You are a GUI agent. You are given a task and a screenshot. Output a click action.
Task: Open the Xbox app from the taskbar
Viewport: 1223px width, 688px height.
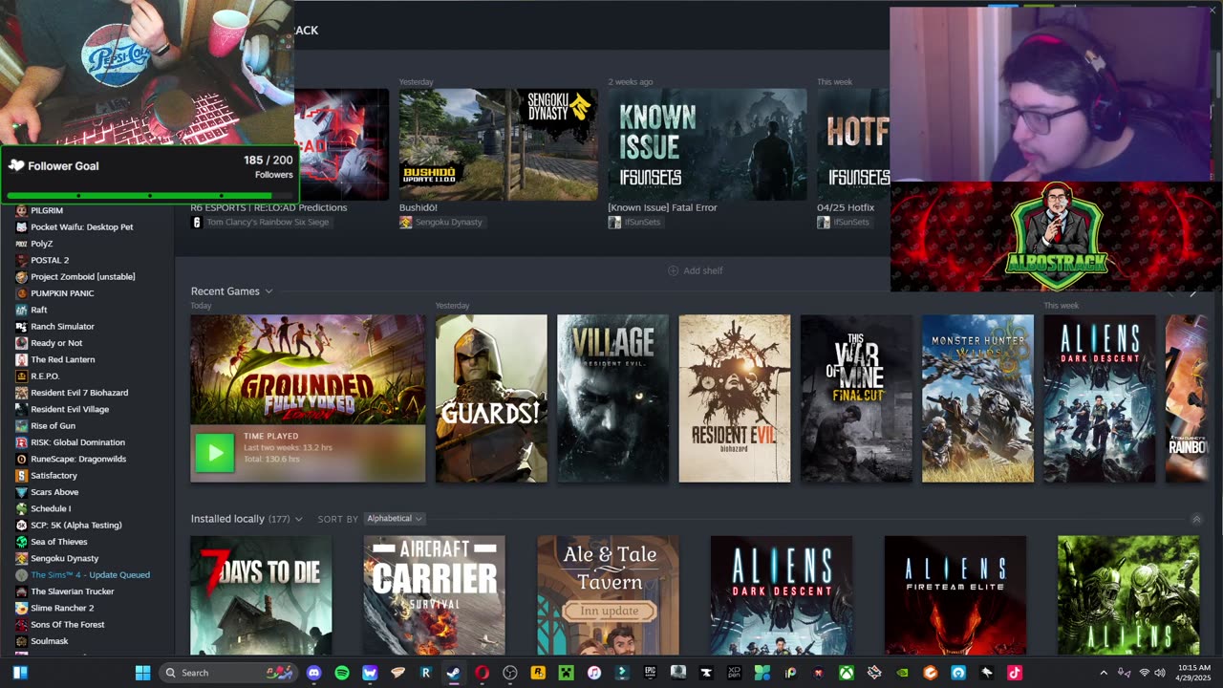pos(847,673)
